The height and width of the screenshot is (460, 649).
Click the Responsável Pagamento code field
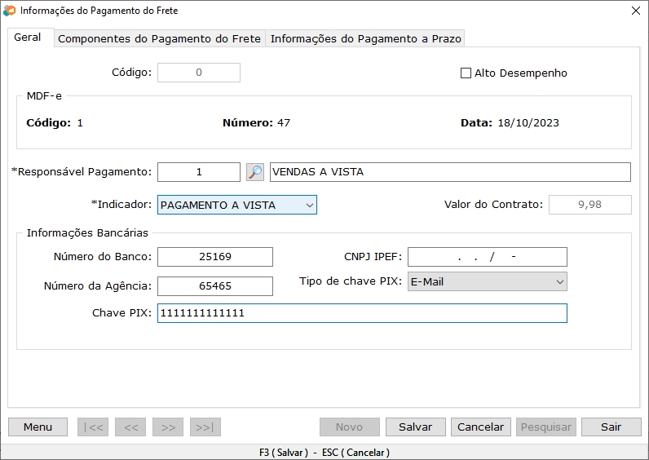point(199,172)
